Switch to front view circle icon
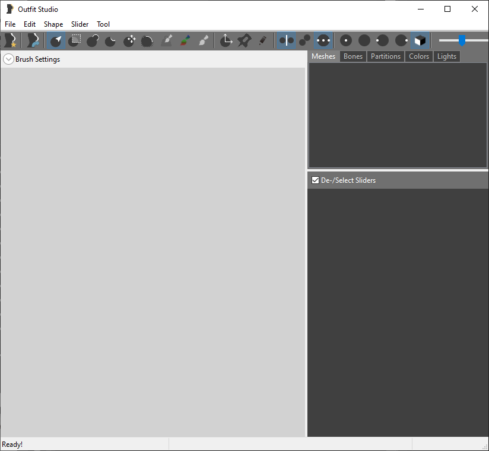The width and height of the screenshot is (489, 451). (346, 40)
